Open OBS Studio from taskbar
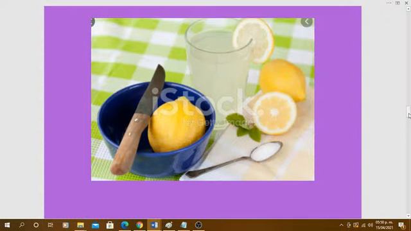Viewport: 411px width, 231px height. tap(198, 225)
